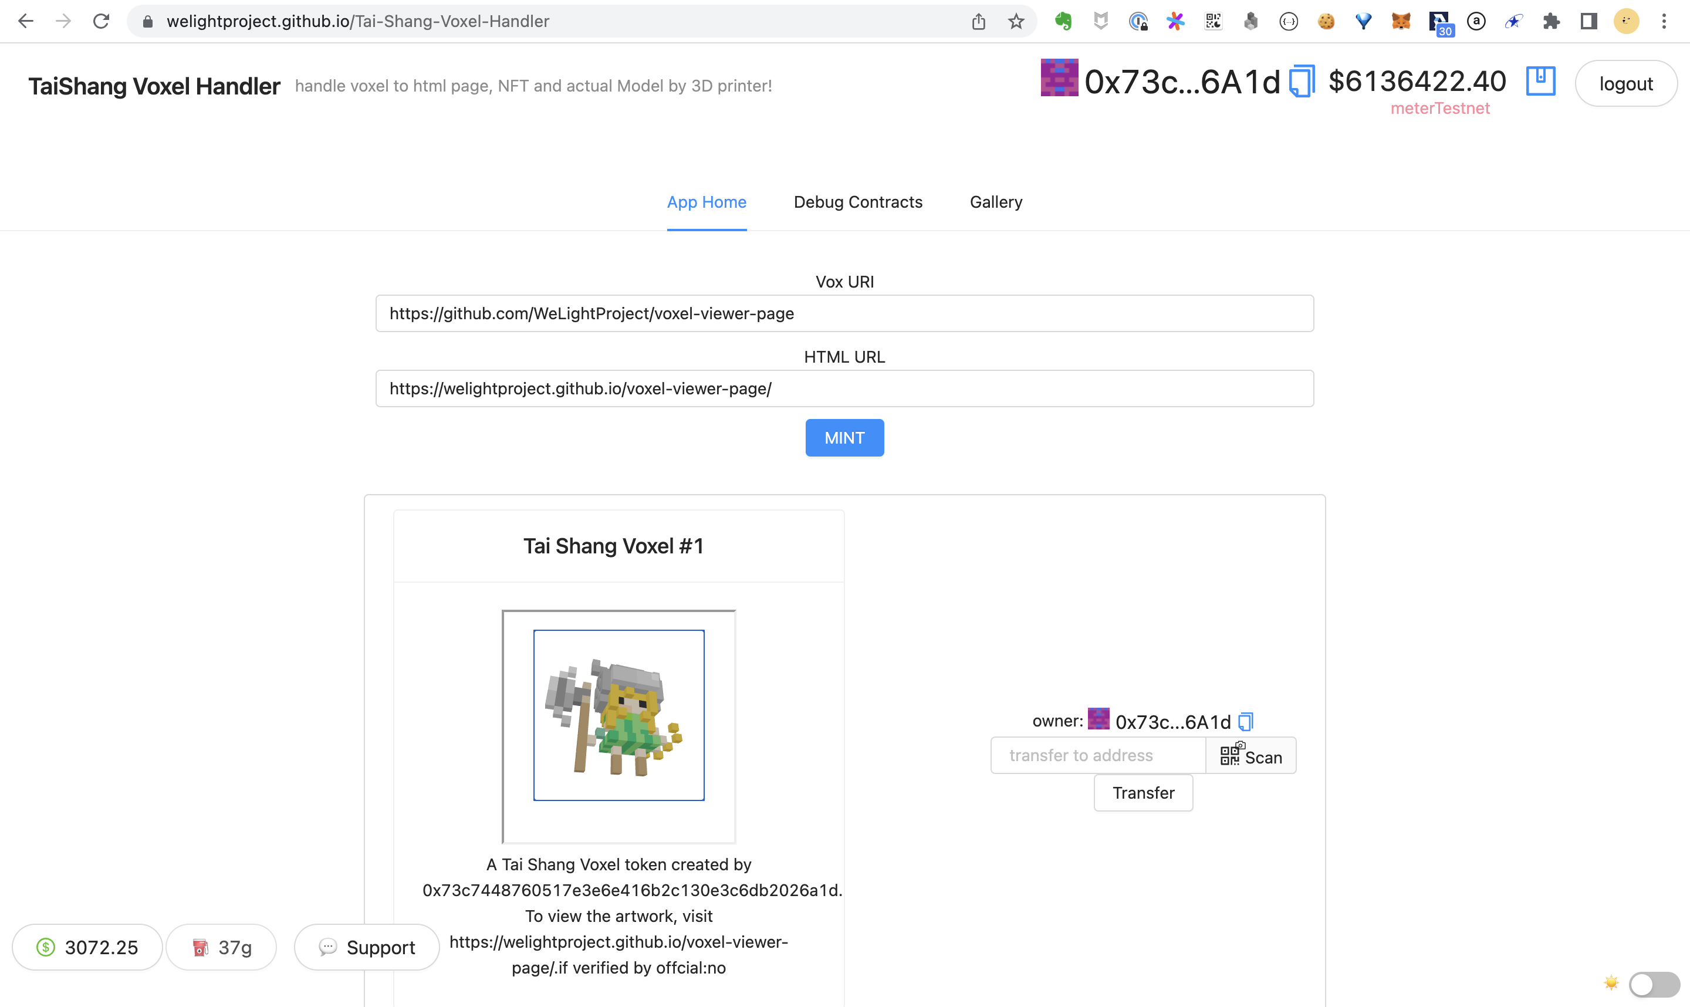Click the Transfer button
This screenshot has height=1007, width=1690.
pos(1143,793)
